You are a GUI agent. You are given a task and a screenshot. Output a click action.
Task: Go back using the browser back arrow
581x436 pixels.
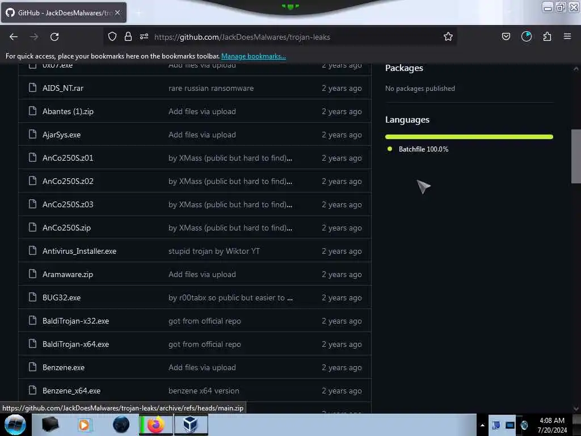tap(14, 37)
